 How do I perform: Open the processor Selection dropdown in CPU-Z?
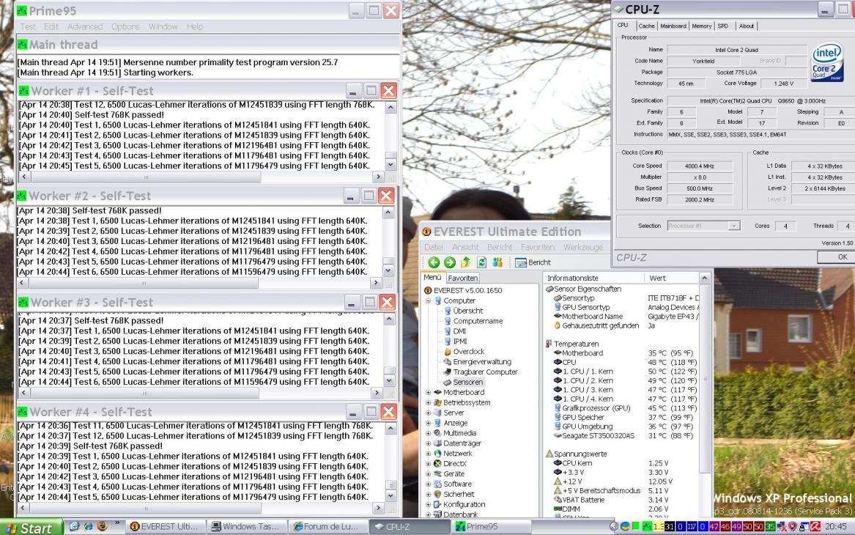(x=734, y=226)
